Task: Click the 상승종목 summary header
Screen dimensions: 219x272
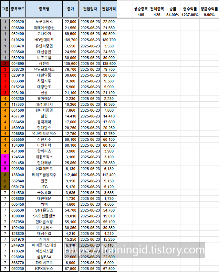Action: [x=141, y=9]
